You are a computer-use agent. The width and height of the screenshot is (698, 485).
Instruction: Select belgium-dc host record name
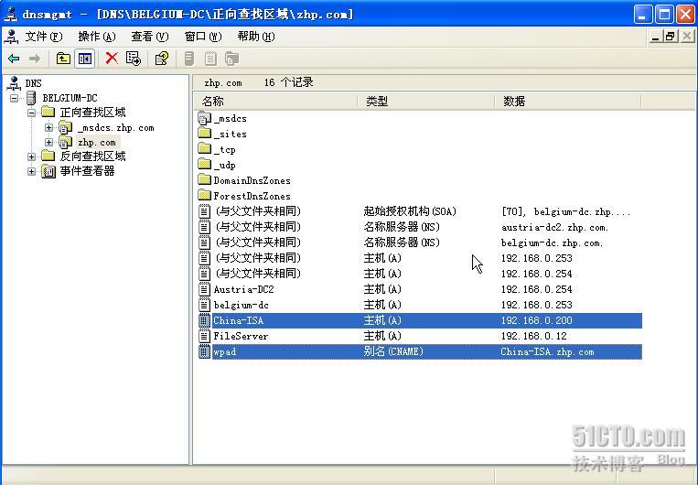click(x=241, y=305)
